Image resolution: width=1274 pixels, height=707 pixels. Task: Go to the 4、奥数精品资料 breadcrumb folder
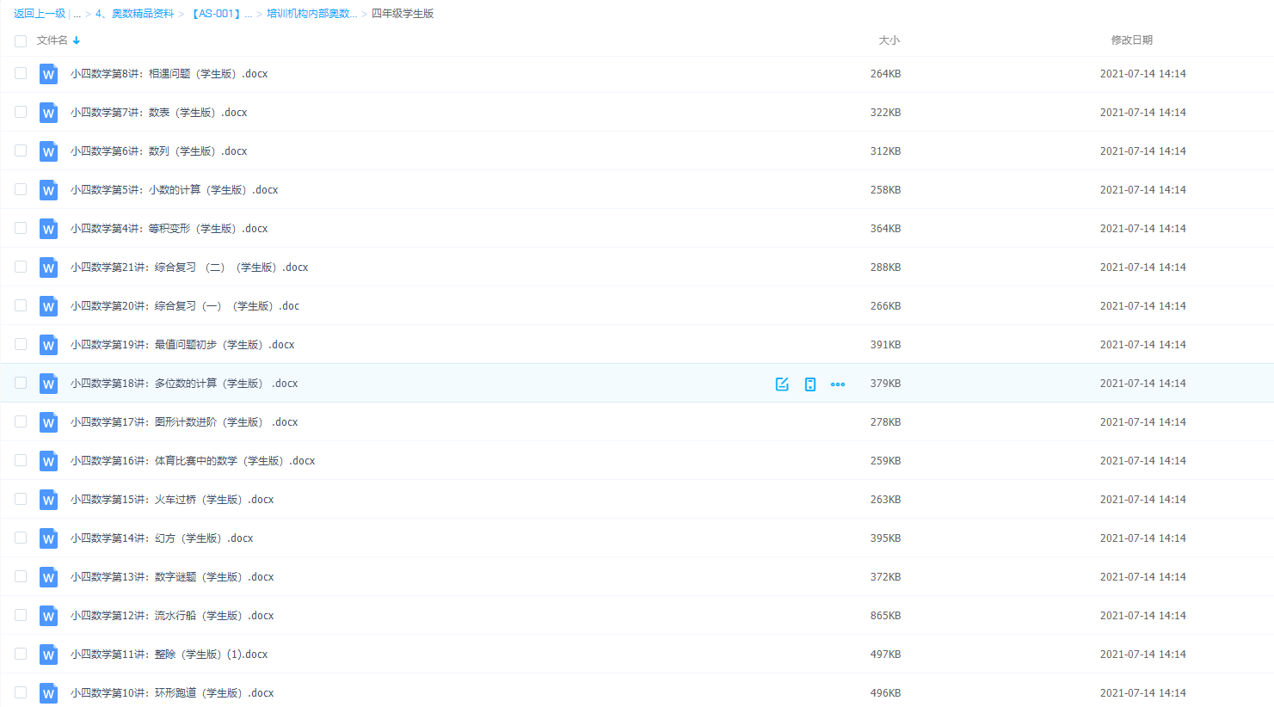(134, 14)
